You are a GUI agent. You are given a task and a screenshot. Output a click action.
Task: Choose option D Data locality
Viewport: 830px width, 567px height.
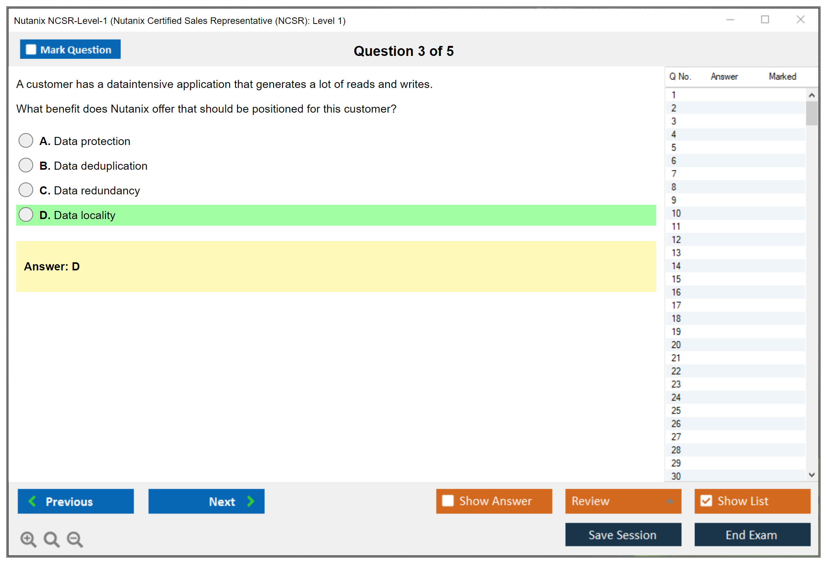[26, 215]
